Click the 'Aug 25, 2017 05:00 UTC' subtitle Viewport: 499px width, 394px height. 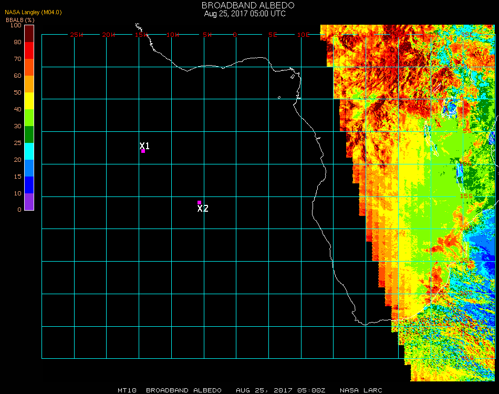click(x=245, y=14)
